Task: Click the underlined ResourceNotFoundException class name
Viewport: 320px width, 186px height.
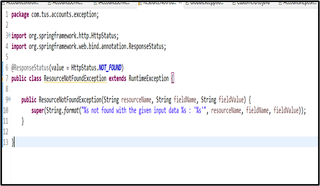Action: 75,78
